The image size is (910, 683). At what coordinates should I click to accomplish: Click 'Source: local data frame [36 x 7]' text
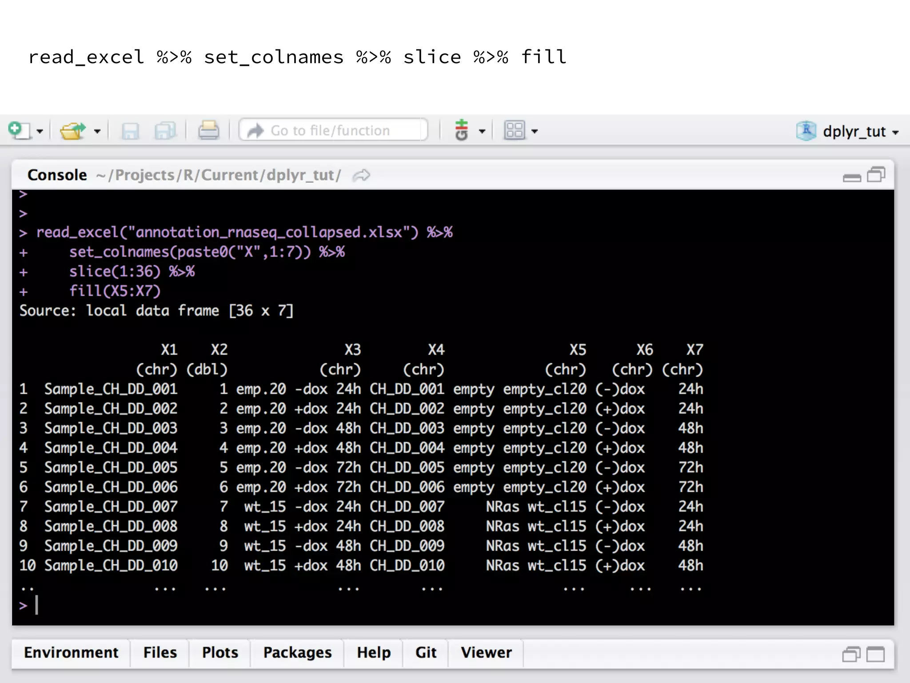[156, 311]
